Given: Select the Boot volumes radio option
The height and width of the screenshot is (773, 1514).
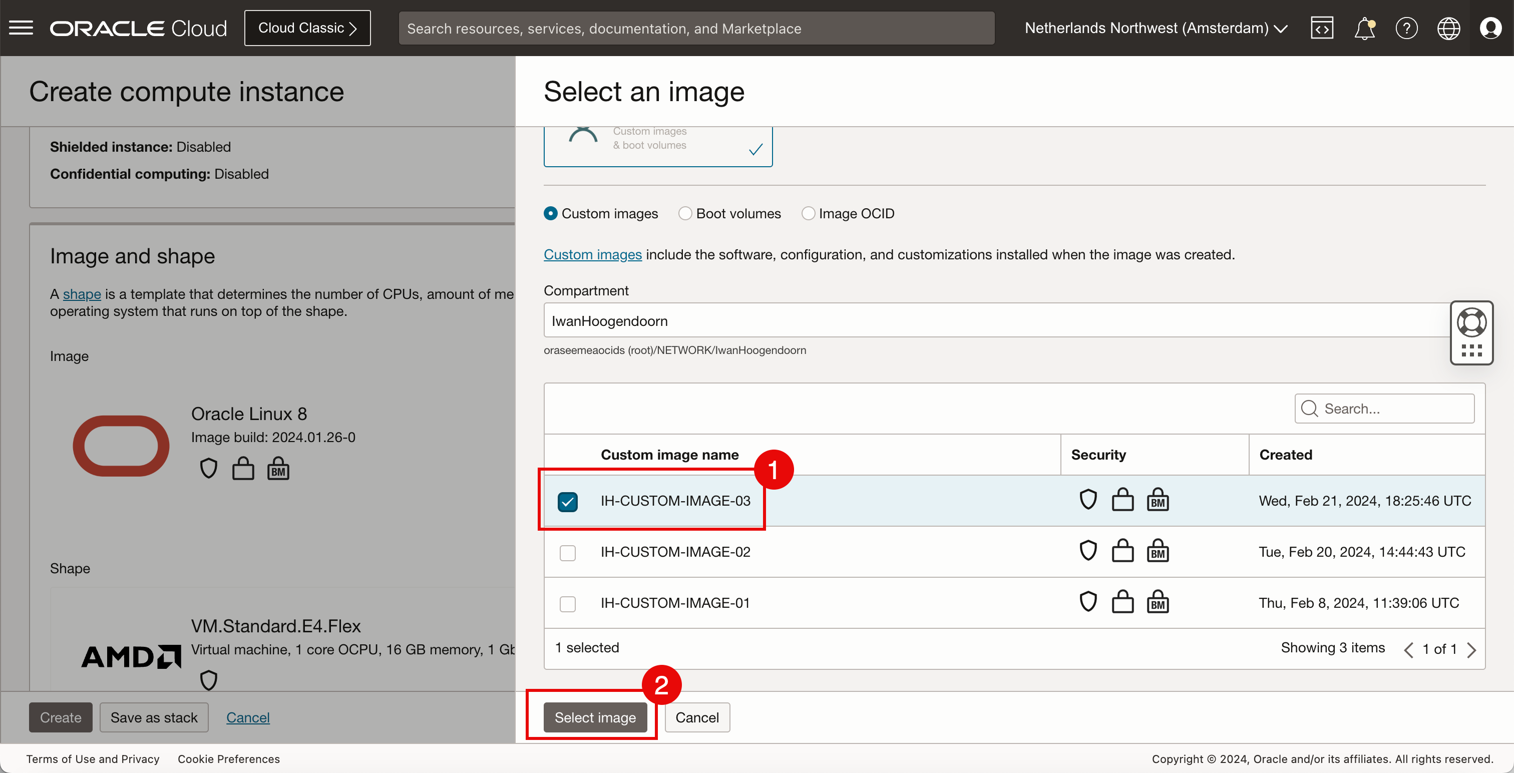Looking at the screenshot, I should (x=685, y=213).
